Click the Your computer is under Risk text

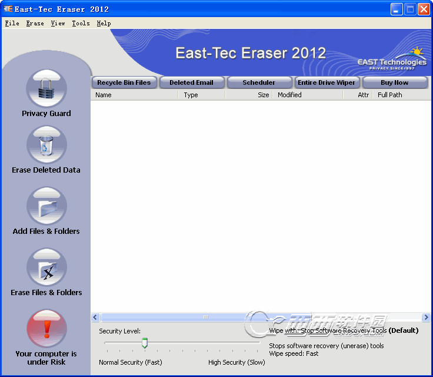pos(46,358)
